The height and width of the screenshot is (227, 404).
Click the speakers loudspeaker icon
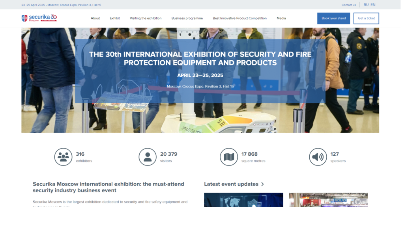click(x=318, y=157)
